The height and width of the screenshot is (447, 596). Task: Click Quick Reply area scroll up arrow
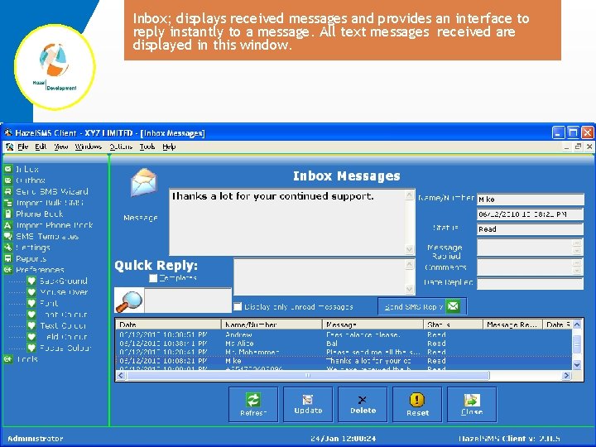[410, 264]
